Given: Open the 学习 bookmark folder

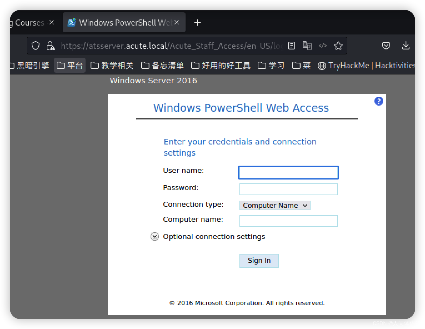Looking at the screenshot, I should point(271,66).
